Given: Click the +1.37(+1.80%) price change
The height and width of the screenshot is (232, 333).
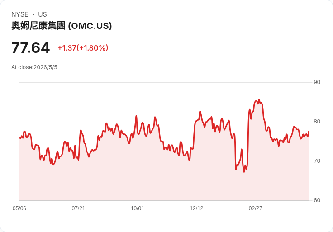Looking at the screenshot, I should click(83, 48).
